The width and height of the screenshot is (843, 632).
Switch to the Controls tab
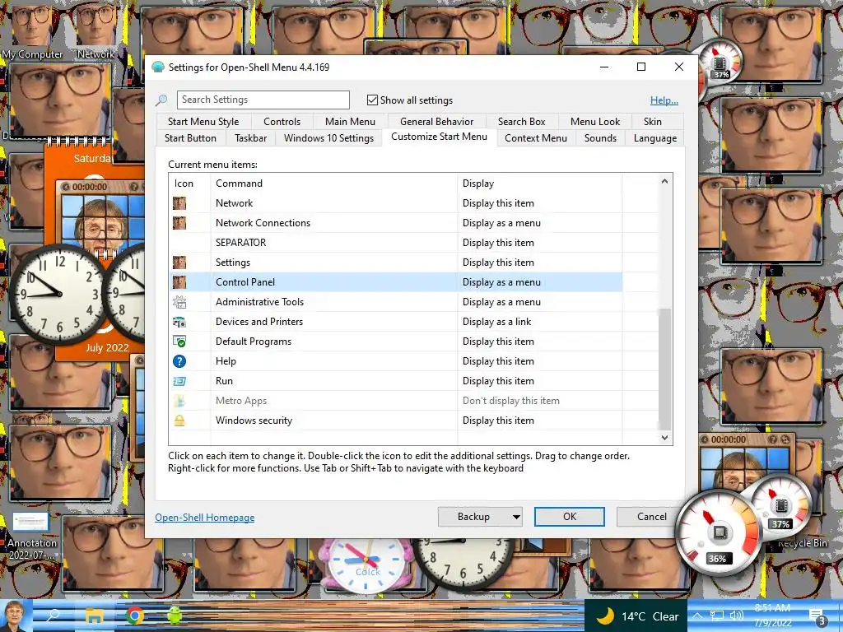282,122
